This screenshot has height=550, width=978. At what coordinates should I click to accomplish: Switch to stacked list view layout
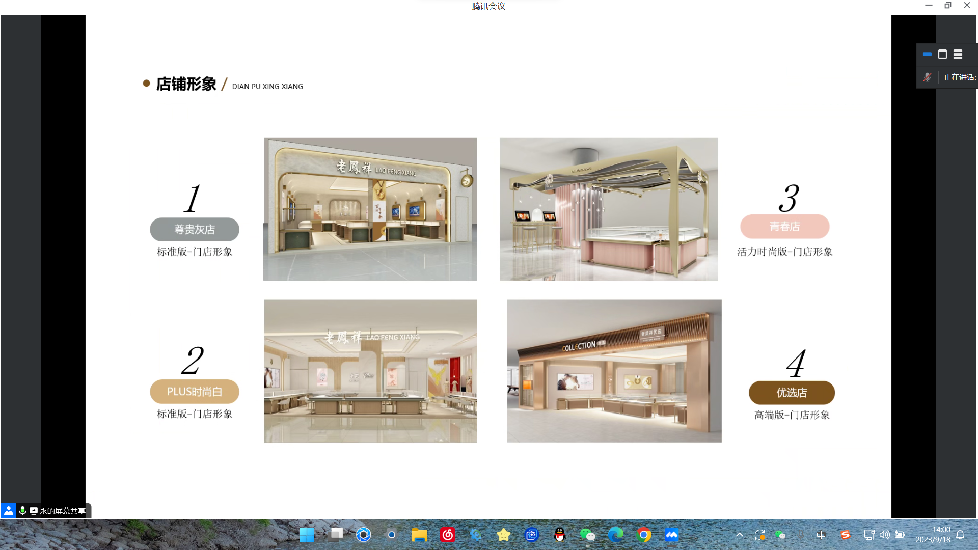pos(958,54)
